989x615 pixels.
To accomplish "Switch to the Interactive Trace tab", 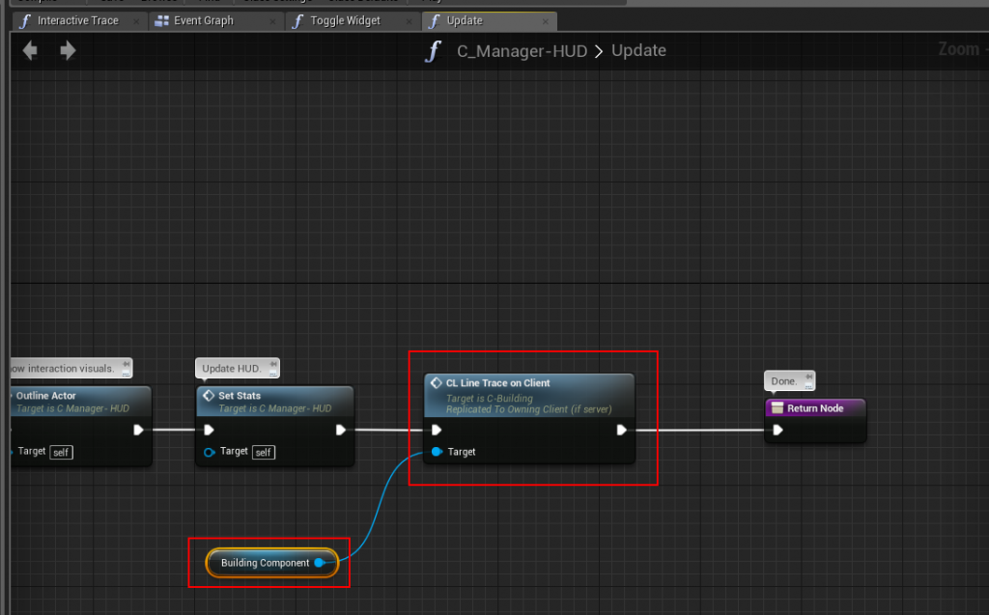I will tap(77, 20).
